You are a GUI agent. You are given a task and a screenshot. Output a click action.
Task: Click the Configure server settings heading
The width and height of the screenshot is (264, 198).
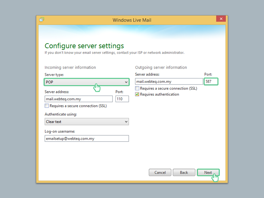click(84, 46)
